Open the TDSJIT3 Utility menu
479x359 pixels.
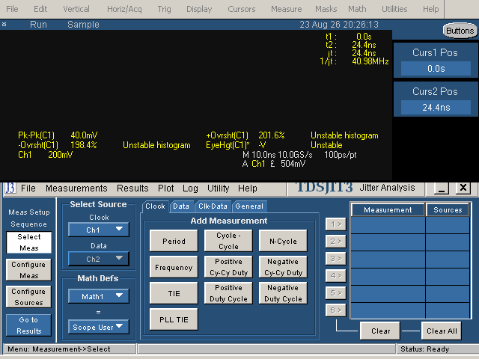pos(218,188)
